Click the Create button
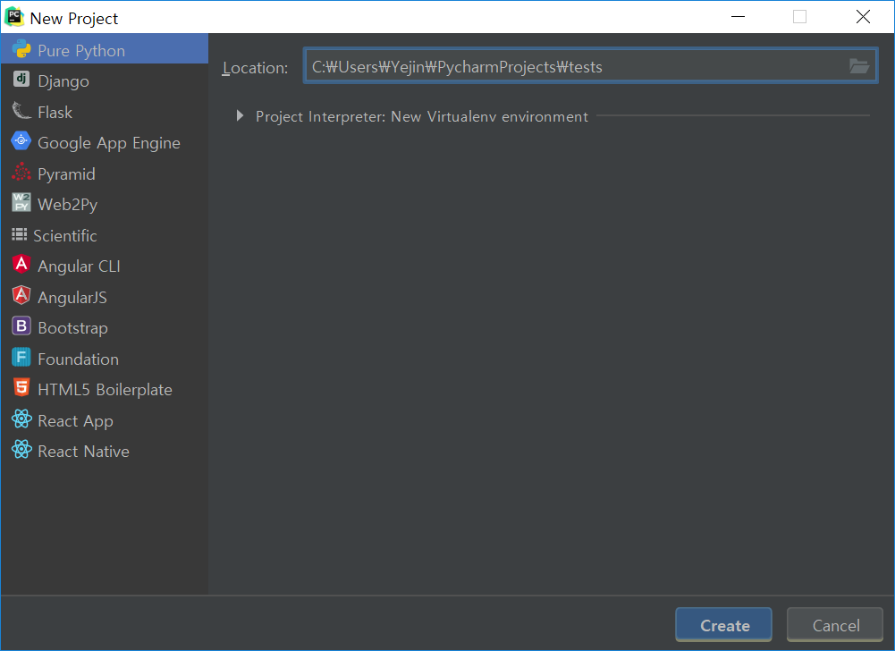Viewport: 895px width, 651px height. click(x=723, y=625)
